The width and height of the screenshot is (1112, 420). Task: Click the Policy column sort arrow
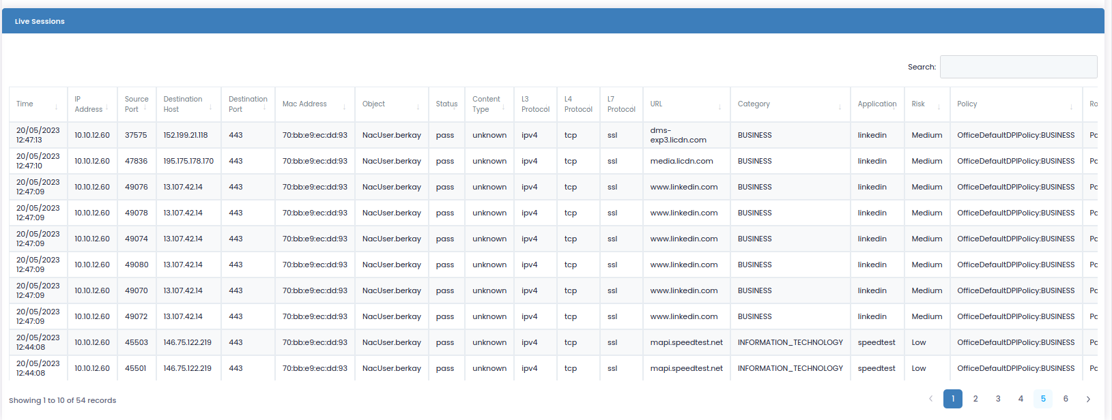(1071, 106)
